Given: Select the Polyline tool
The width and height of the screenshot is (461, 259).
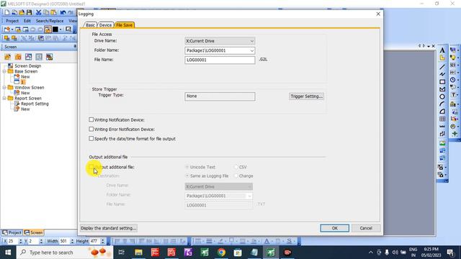Looking at the screenshot, I should click(x=442, y=74).
